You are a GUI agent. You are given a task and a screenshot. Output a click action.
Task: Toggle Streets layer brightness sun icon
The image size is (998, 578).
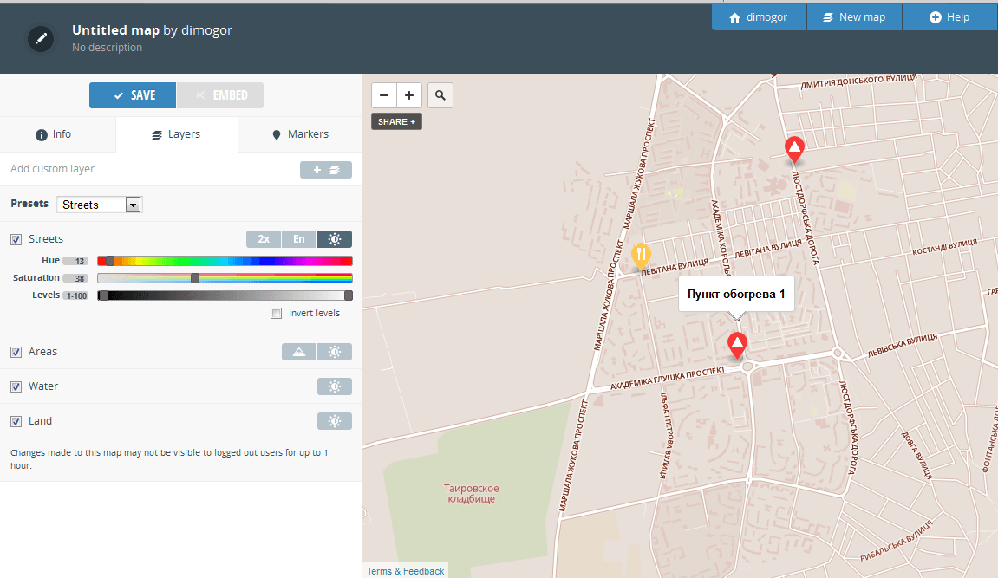pos(335,239)
